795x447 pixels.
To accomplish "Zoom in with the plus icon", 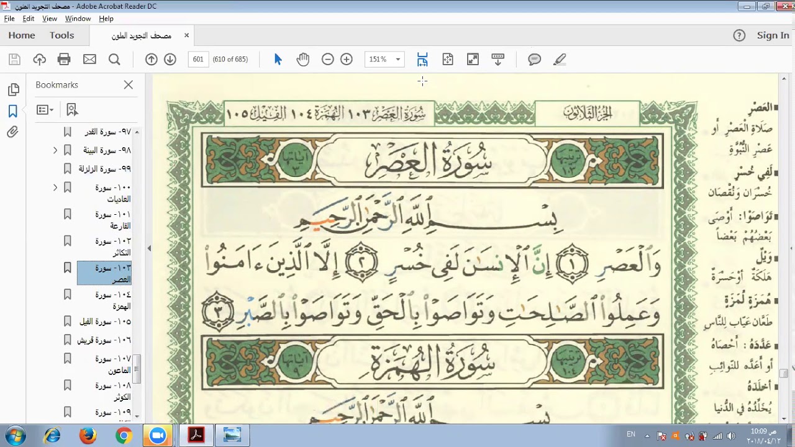I will coord(347,60).
